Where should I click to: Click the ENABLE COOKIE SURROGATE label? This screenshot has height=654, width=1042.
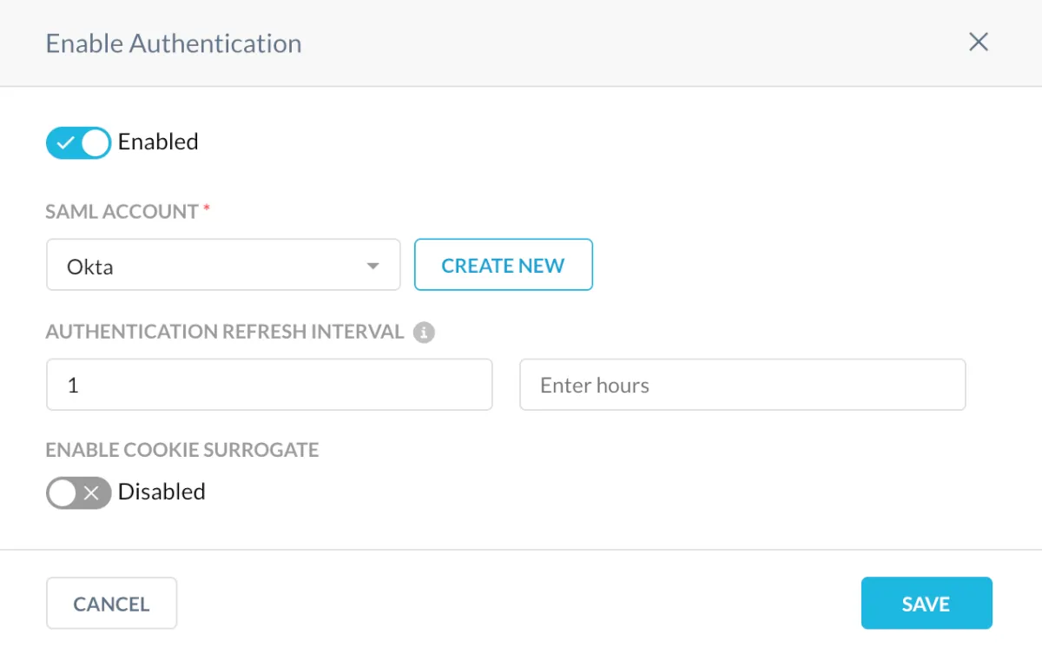(x=182, y=450)
